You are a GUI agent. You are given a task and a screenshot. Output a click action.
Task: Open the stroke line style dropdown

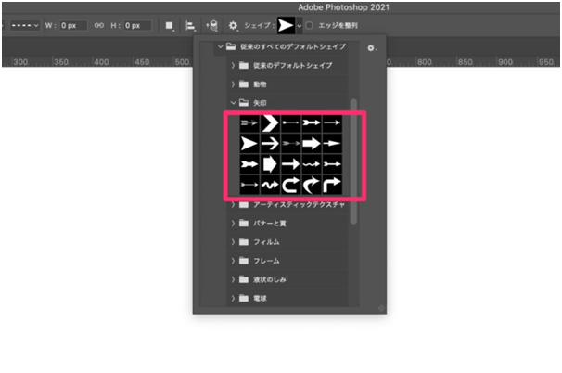(x=23, y=25)
